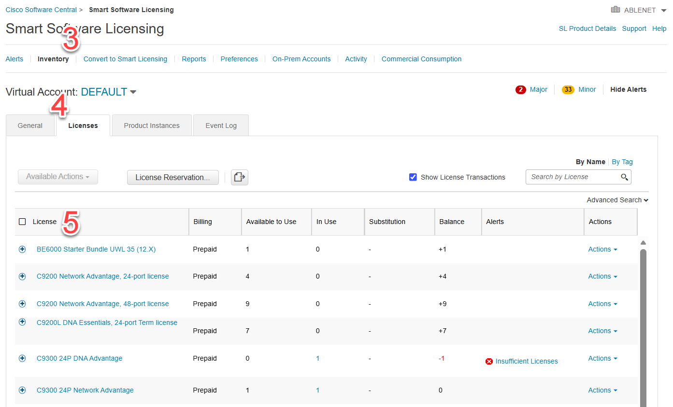Viewport: 673px width, 407px height.
Task: Switch to the General tab
Action: [30, 126]
